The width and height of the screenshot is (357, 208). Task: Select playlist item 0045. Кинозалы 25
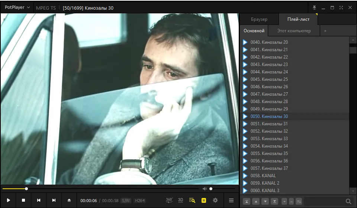click(x=295, y=79)
